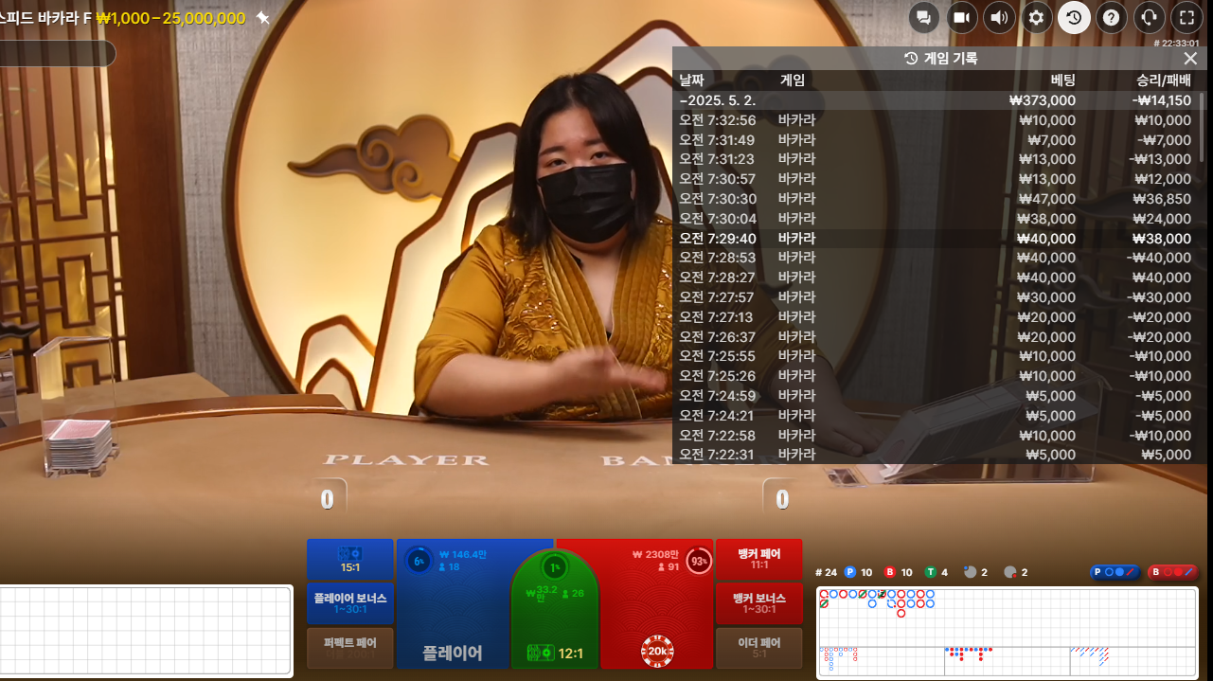Click the B banker road prediction button
The height and width of the screenshot is (681, 1213).
coord(1172,572)
